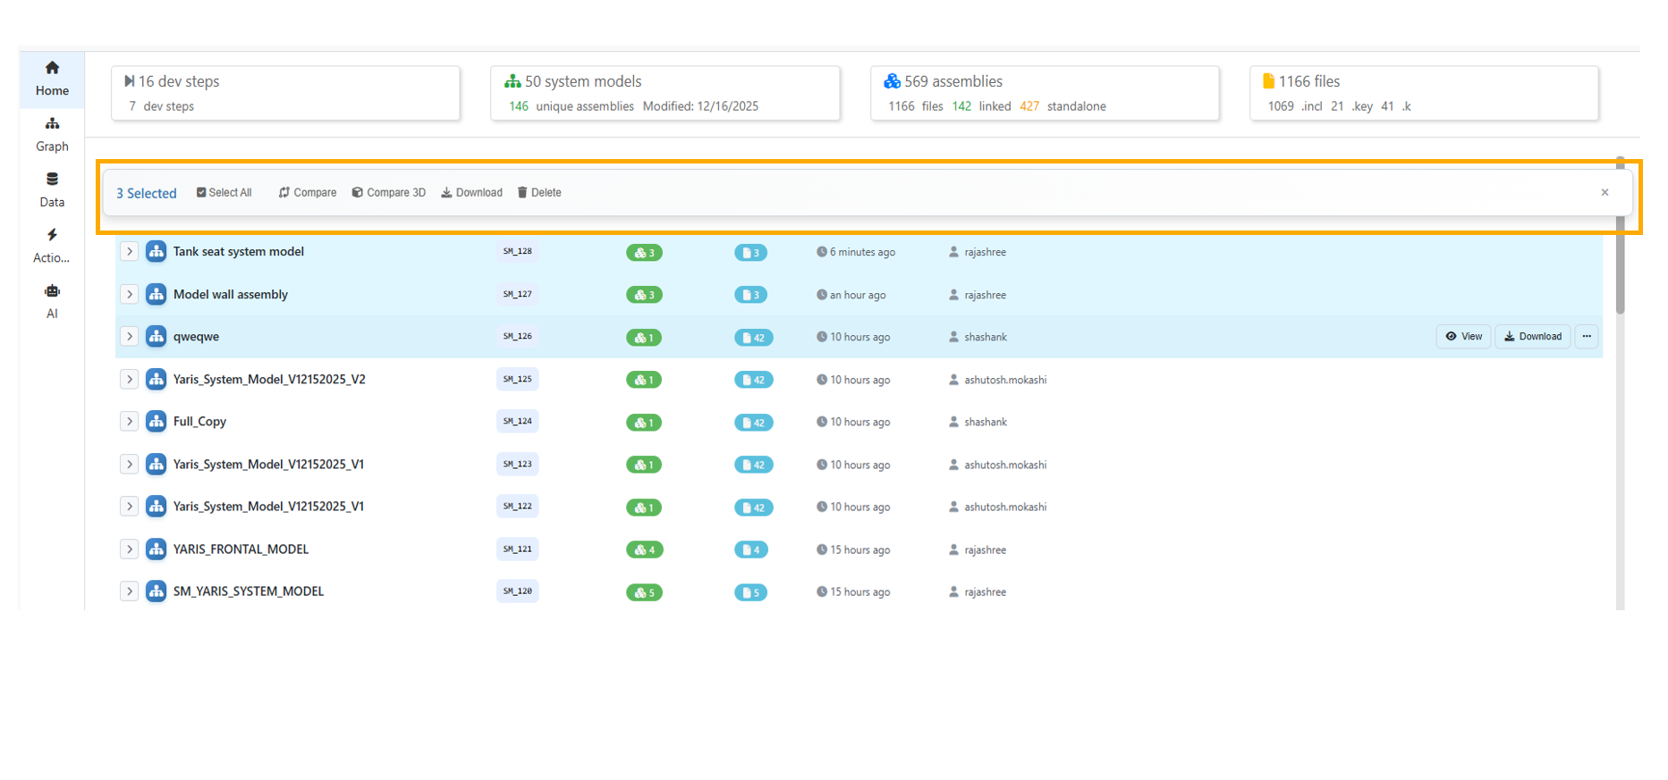Open the Actions lightning bolt menu
The image size is (1668, 780).
(x=52, y=245)
